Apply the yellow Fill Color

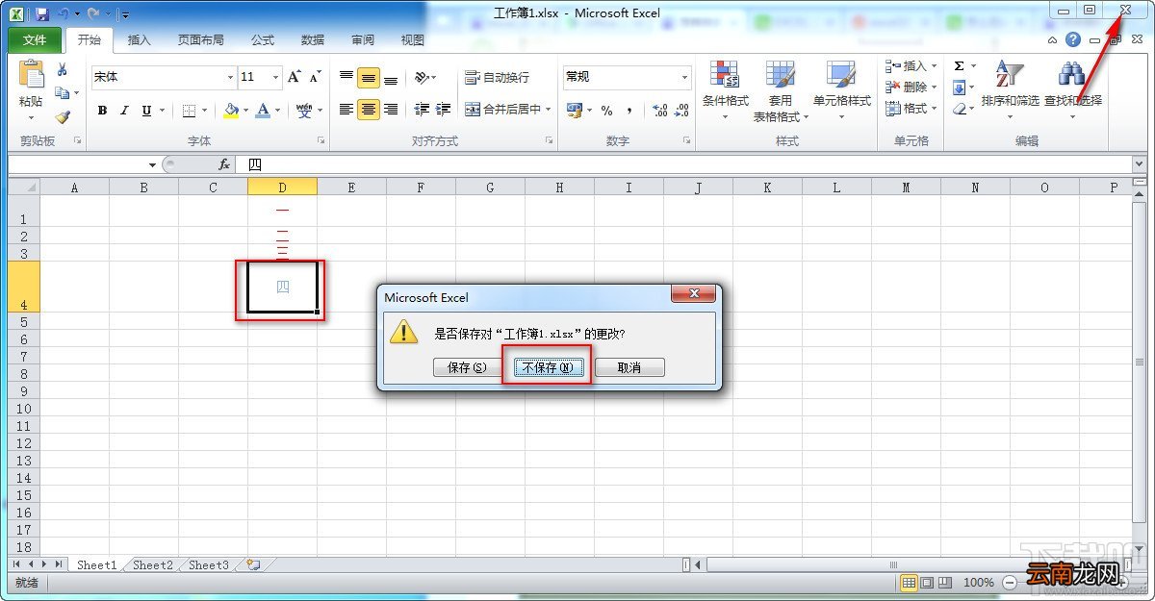231,111
